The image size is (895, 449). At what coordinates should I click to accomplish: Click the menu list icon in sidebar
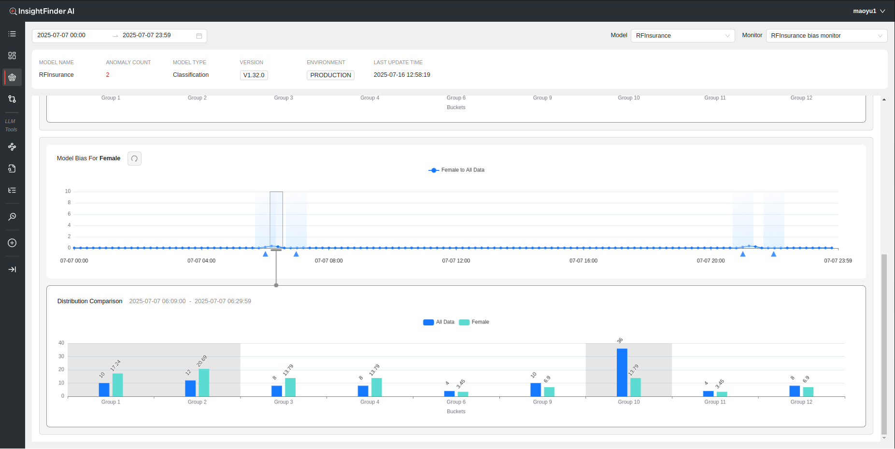point(12,34)
